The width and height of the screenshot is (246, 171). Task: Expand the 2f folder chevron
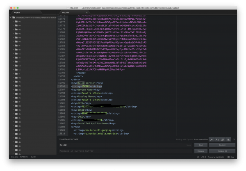click(x=13, y=102)
